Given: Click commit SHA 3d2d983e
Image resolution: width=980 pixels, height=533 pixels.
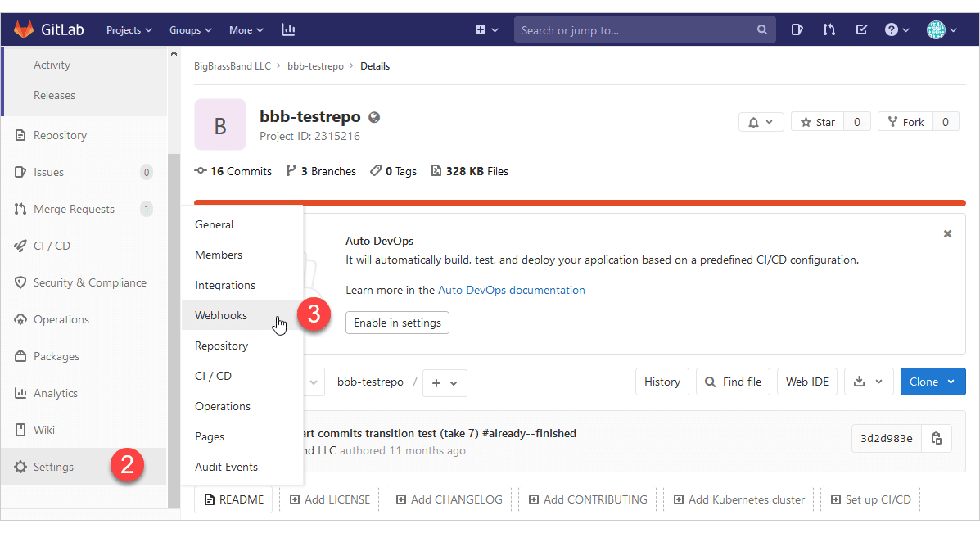Looking at the screenshot, I should [886, 438].
